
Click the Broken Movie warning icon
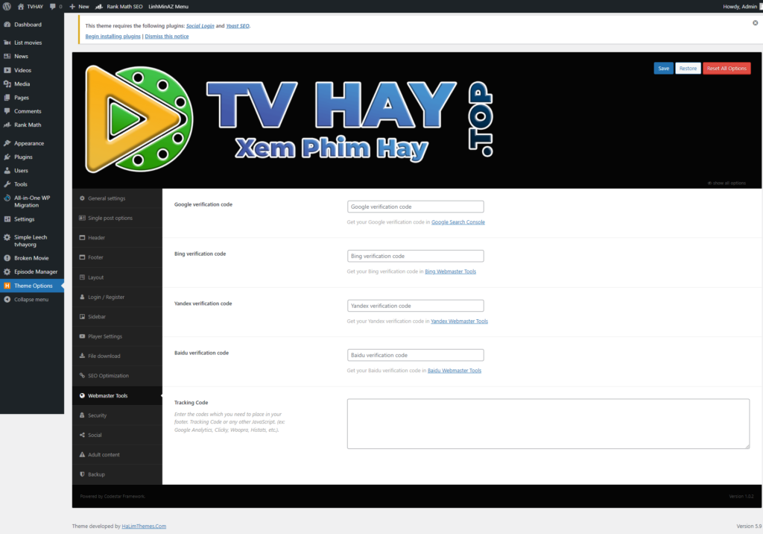click(7, 258)
